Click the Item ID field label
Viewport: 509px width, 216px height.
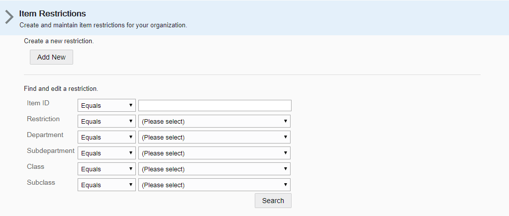tap(38, 103)
